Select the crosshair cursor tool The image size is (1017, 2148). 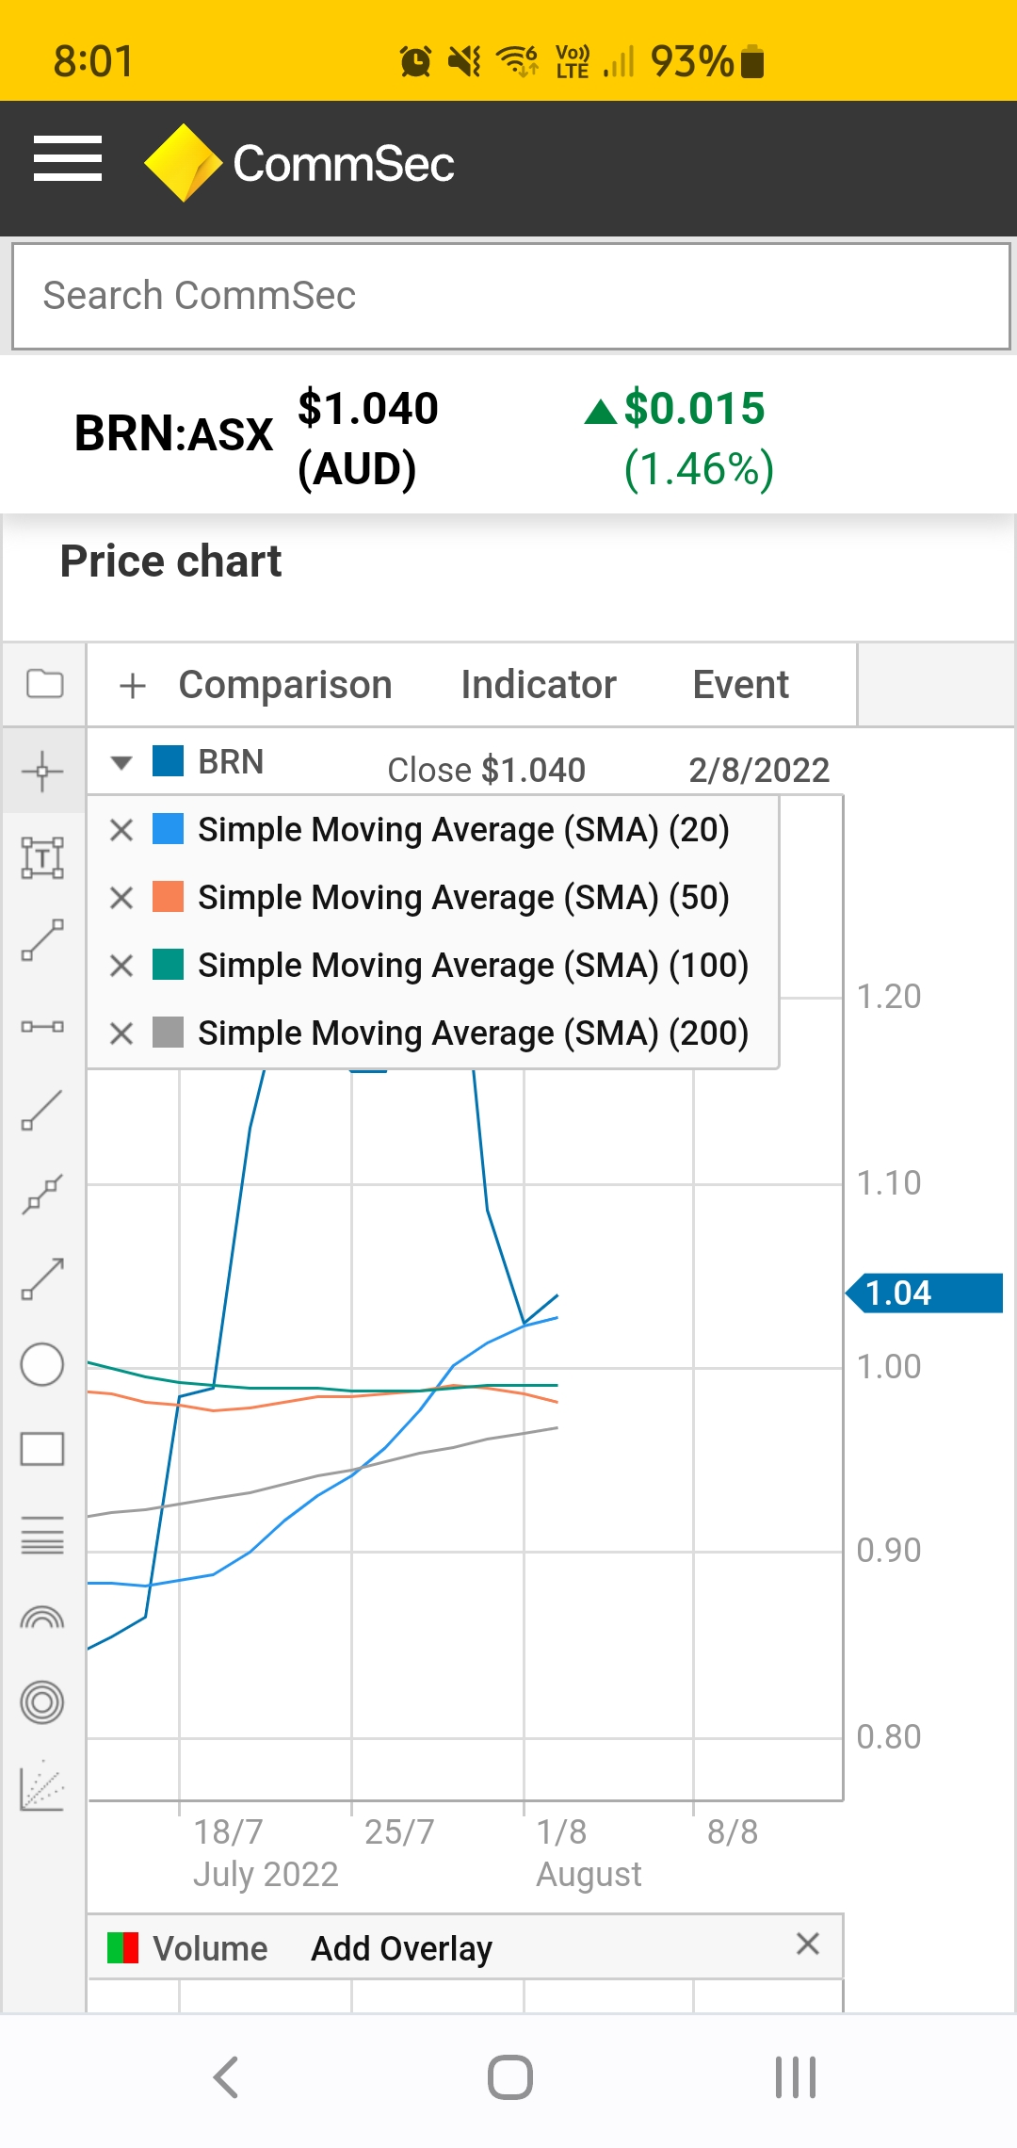(42, 773)
